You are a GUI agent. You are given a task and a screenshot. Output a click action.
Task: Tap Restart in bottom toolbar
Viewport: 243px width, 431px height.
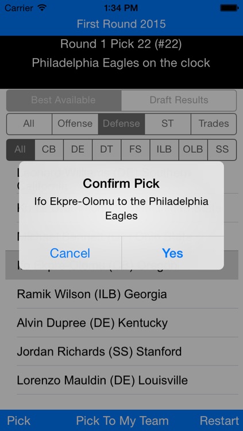coord(219,421)
